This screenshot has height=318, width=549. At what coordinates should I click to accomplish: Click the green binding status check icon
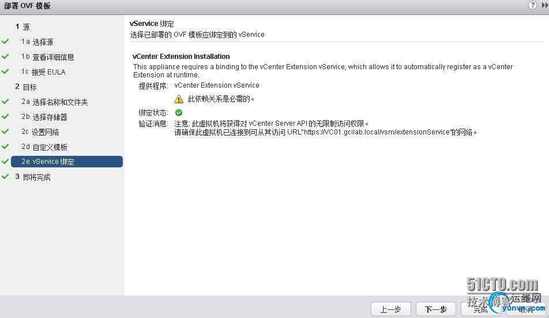point(179,113)
